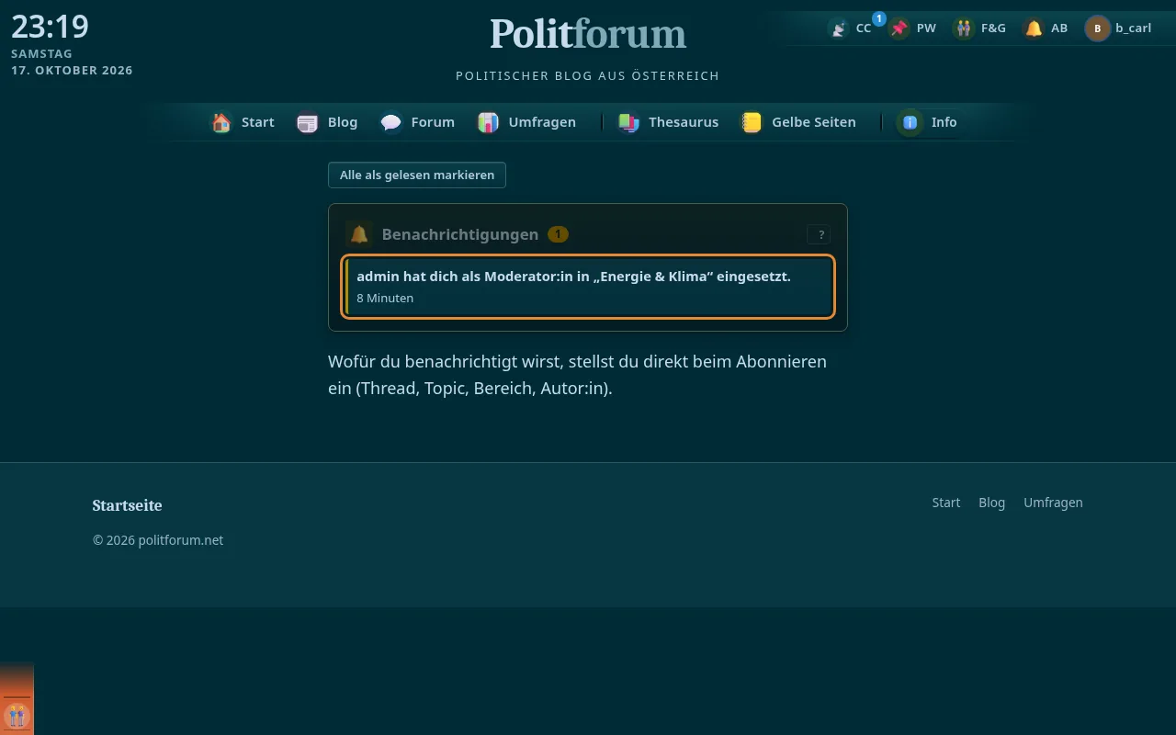Click the notification count badge 1
Image resolution: width=1176 pixels, height=735 pixels.
coord(558,234)
